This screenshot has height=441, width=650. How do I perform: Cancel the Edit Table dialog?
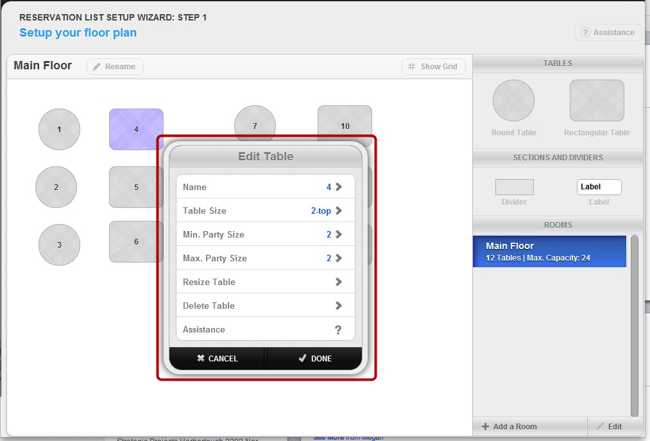click(x=217, y=358)
